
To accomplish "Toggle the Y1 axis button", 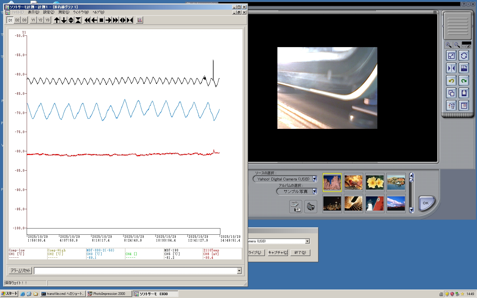I will pos(33,20).
